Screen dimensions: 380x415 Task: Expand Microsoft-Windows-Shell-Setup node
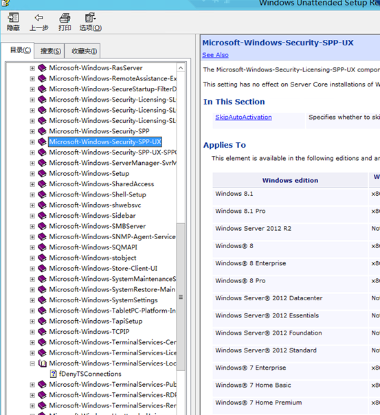pos(32,195)
